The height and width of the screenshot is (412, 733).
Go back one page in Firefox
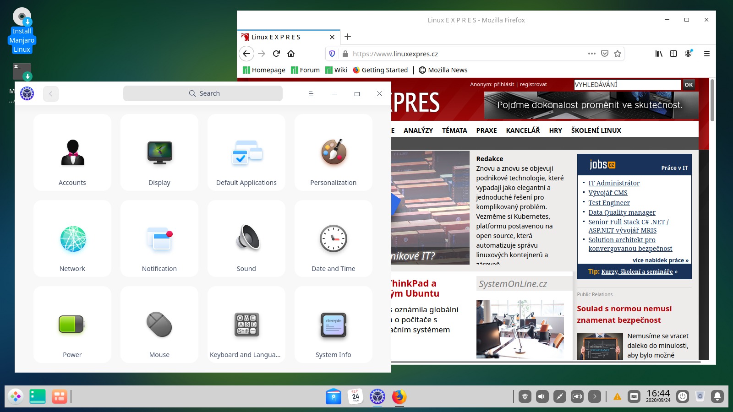tap(246, 54)
